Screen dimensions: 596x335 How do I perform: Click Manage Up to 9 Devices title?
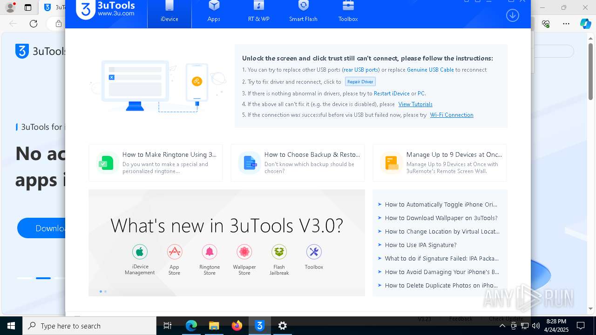[x=454, y=154]
